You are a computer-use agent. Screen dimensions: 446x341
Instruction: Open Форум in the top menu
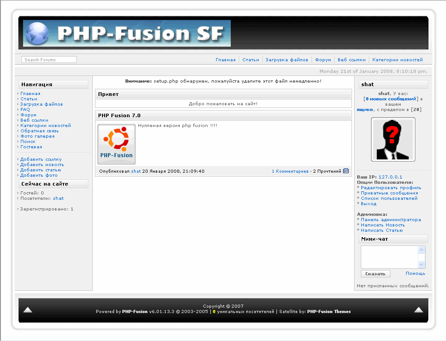[x=323, y=60]
